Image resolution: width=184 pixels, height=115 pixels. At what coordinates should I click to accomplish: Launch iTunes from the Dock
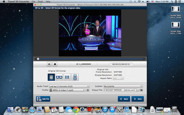pyautogui.click(x=105, y=109)
